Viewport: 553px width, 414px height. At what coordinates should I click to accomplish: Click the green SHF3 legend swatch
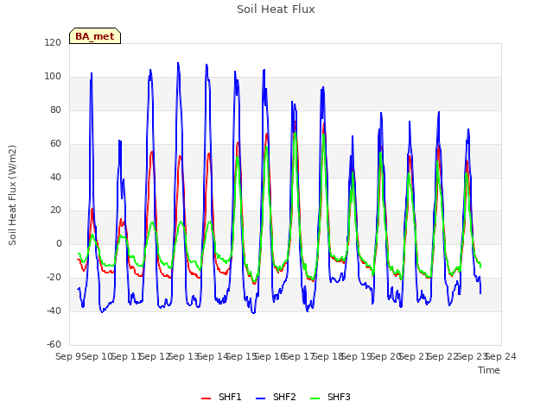click(315, 398)
